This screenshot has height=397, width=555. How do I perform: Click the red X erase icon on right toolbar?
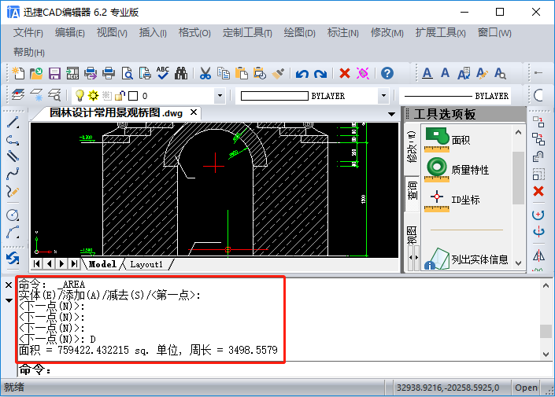tap(538, 191)
